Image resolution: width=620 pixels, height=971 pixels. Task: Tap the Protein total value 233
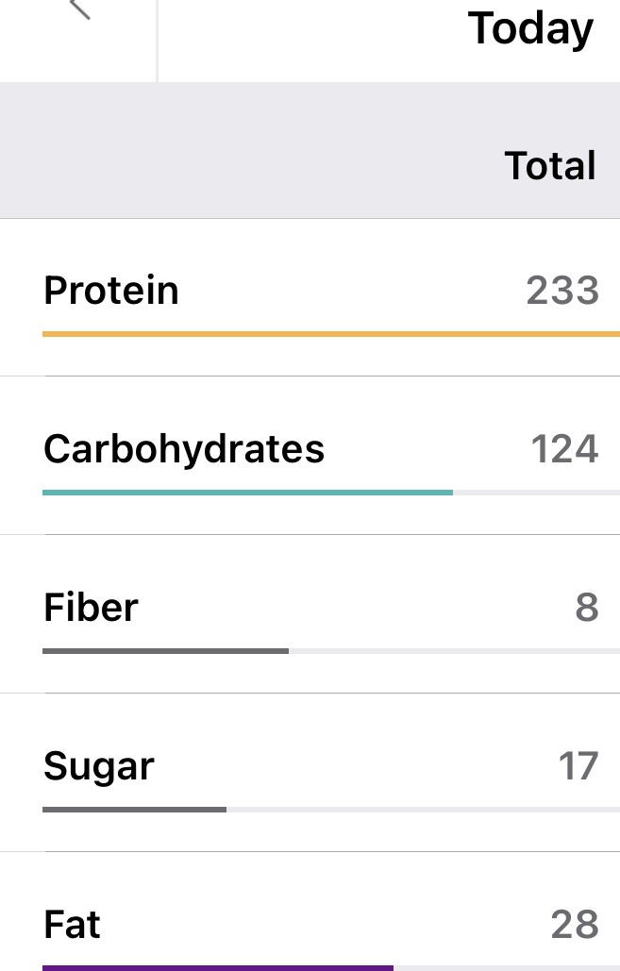click(x=562, y=291)
